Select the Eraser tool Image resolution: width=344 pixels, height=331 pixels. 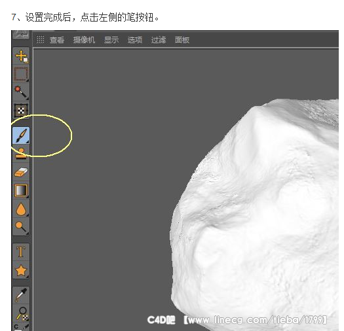click(x=21, y=172)
